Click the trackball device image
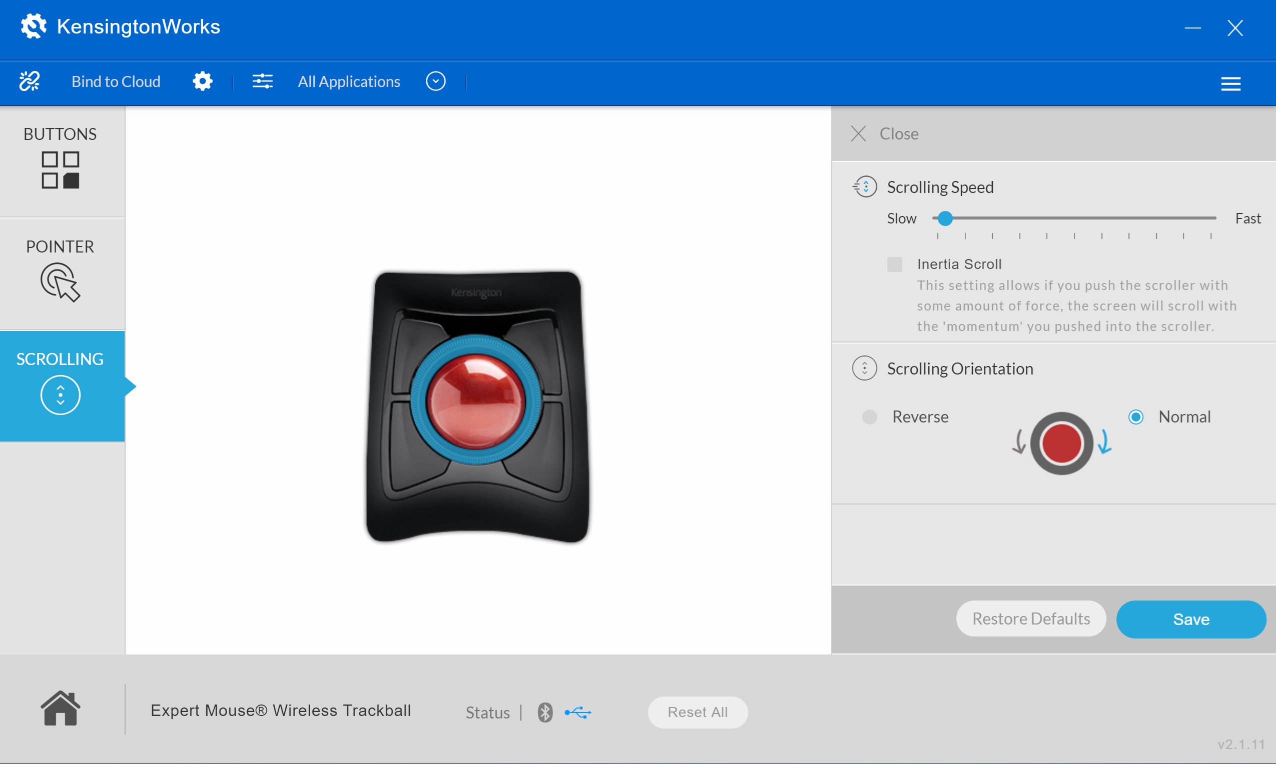 [x=477, y=406]
